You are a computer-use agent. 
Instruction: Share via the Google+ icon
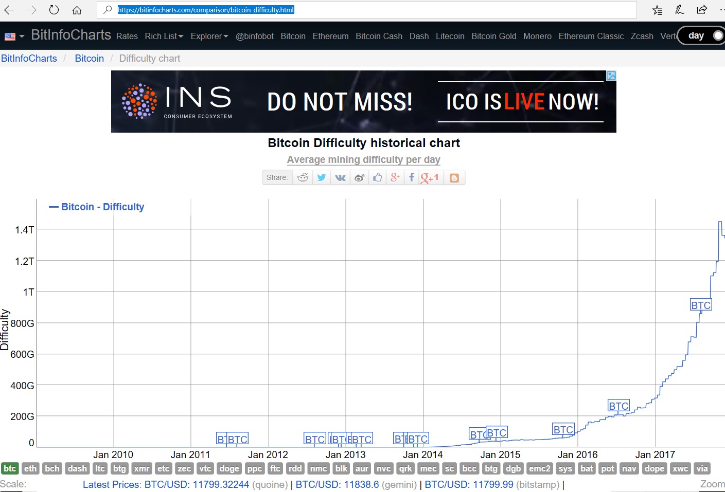[395, 177]
